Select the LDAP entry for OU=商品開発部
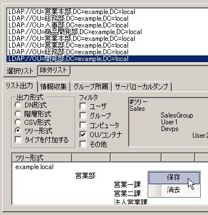 [x=107, y=32]
